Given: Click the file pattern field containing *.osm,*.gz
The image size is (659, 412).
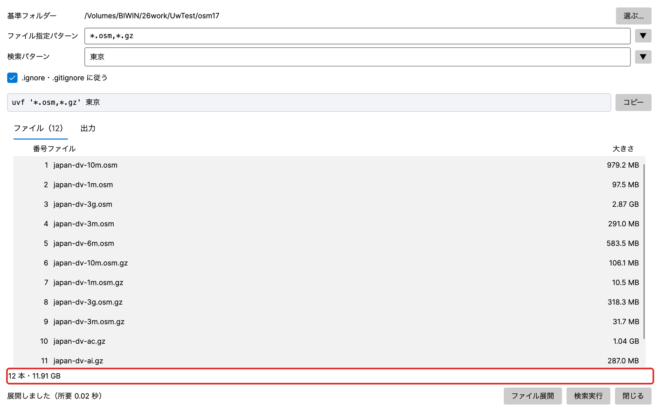Looking at the screenshot, I should pos(357,36).
